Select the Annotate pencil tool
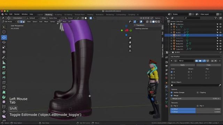This screenshot has height=125, width=223. (4, 58)
